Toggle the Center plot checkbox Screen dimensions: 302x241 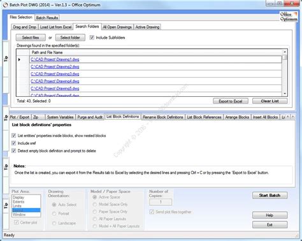coord(16,223)
